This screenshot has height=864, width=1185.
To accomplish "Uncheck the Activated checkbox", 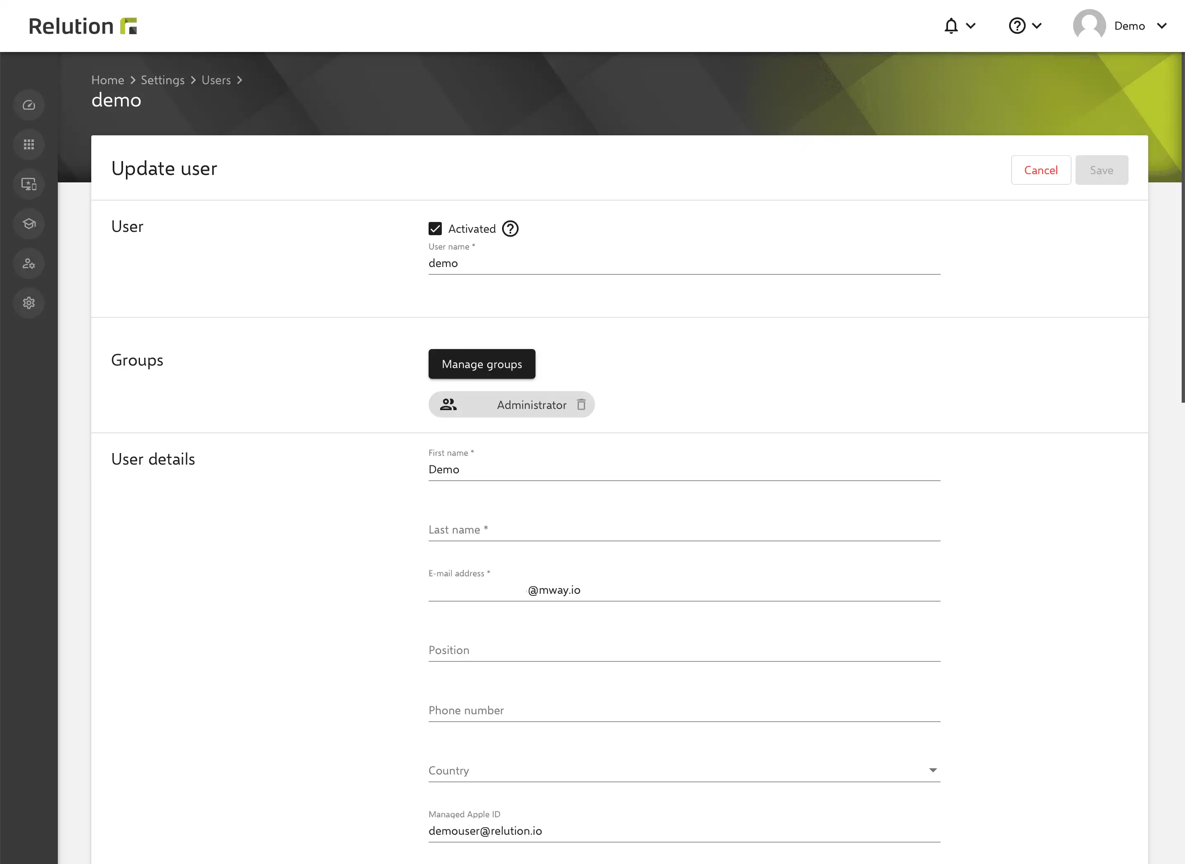I will click(x=435, y=229).
